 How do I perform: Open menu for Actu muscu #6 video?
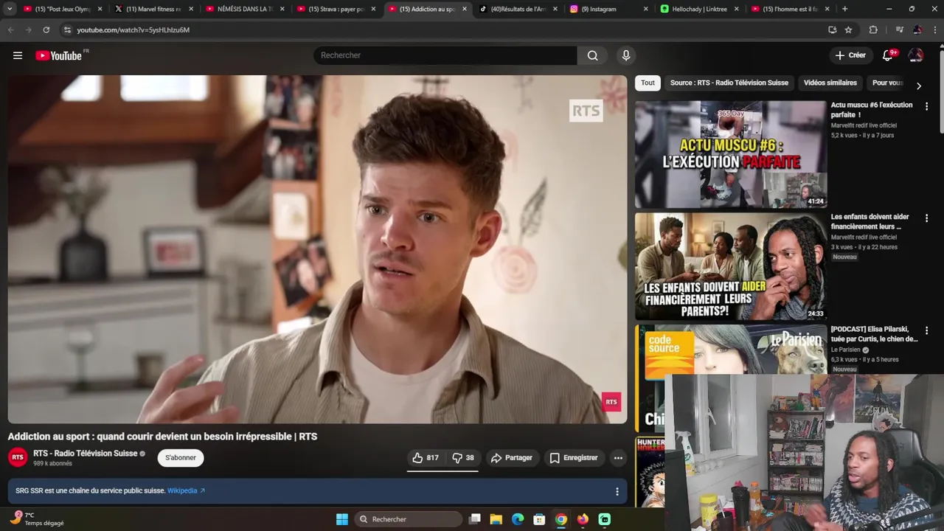[x=926, y=106]
